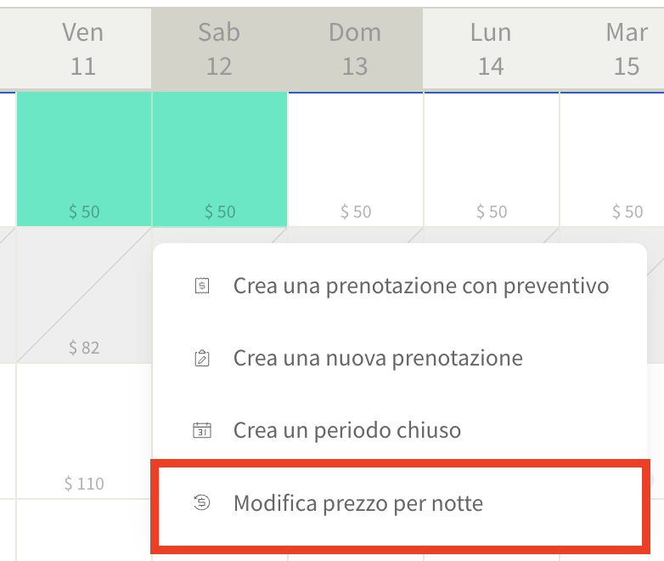Click the green Saturday 12 cell
The height and width of the screenshot is (561, 664).
click(220, 158)
